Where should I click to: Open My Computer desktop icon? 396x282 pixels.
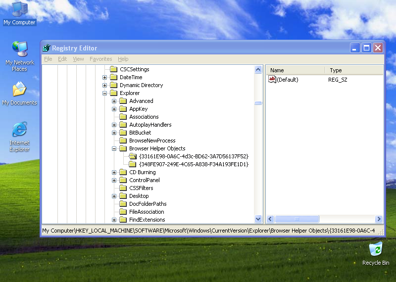[x=19, y=13]
